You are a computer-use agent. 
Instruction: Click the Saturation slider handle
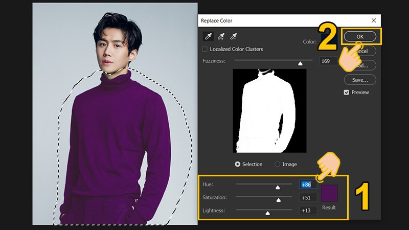pyautogui.click(x=279, y=200)
